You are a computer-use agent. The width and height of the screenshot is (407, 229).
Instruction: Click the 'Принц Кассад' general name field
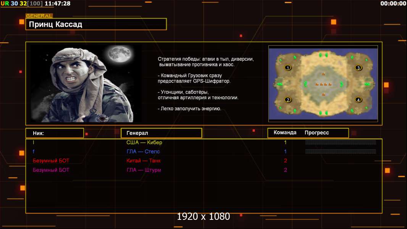pyautogui.click(x=96, y=24)
